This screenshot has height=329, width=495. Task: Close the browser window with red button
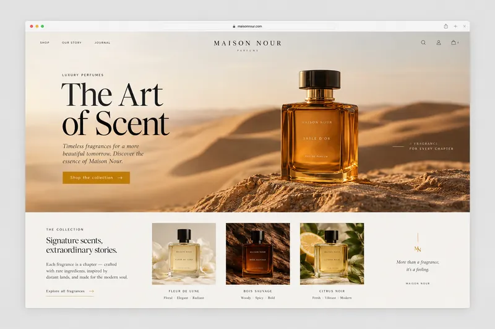click(32, 26)
